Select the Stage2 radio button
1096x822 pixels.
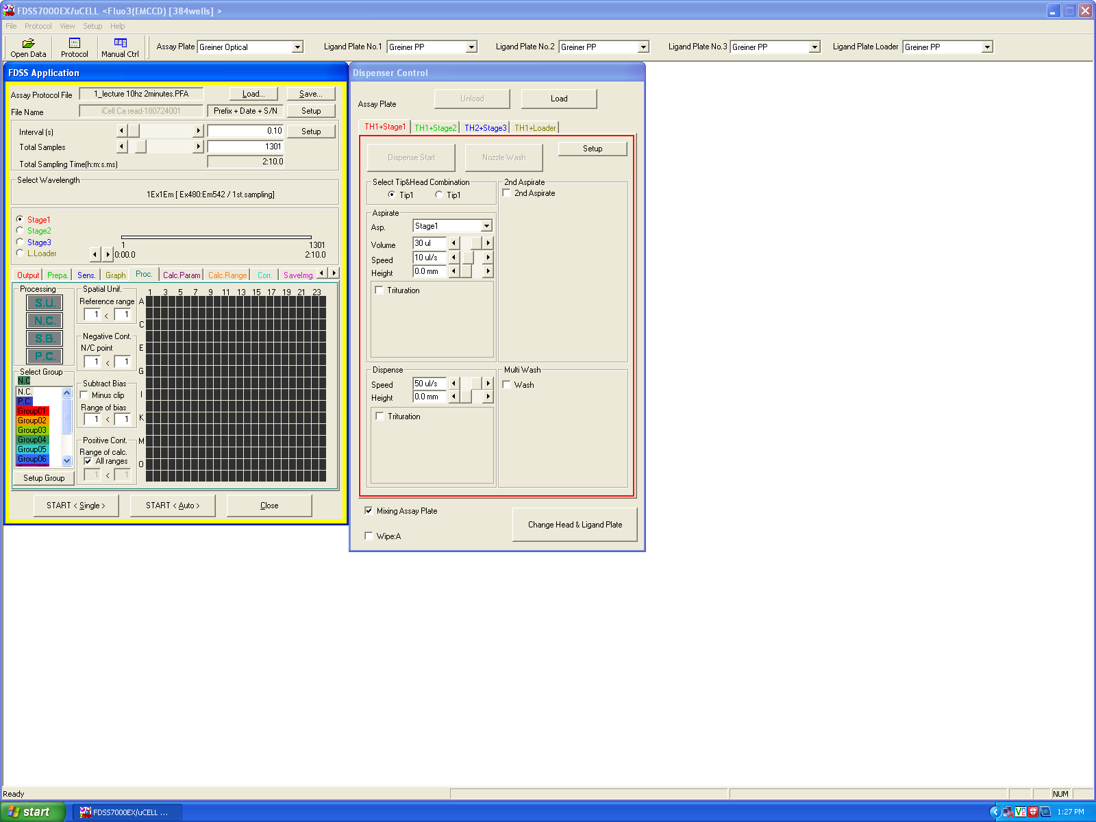point(20,231)
